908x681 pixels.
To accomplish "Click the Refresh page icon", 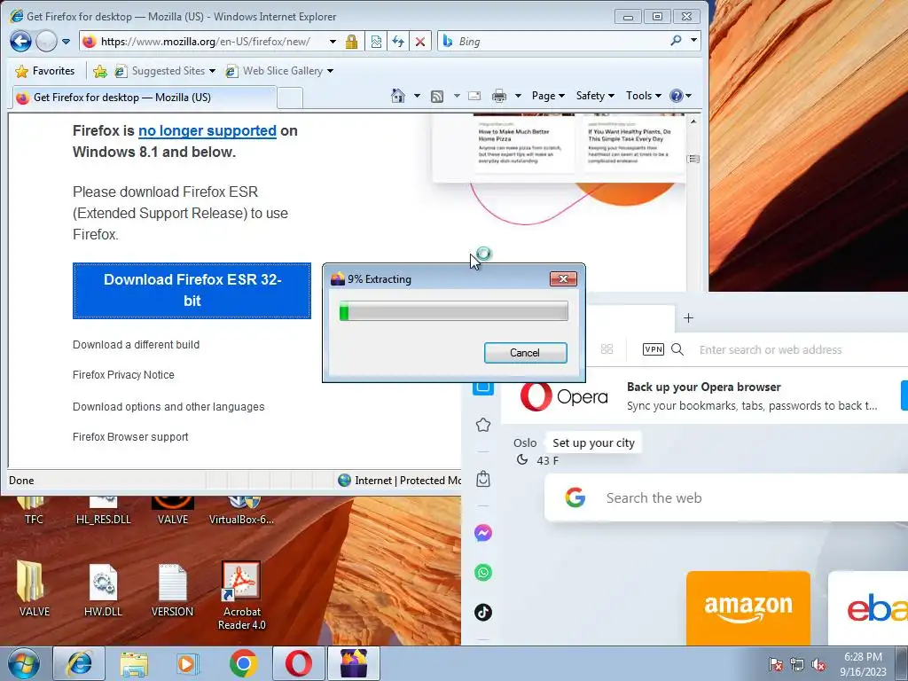I will point(398,42).
